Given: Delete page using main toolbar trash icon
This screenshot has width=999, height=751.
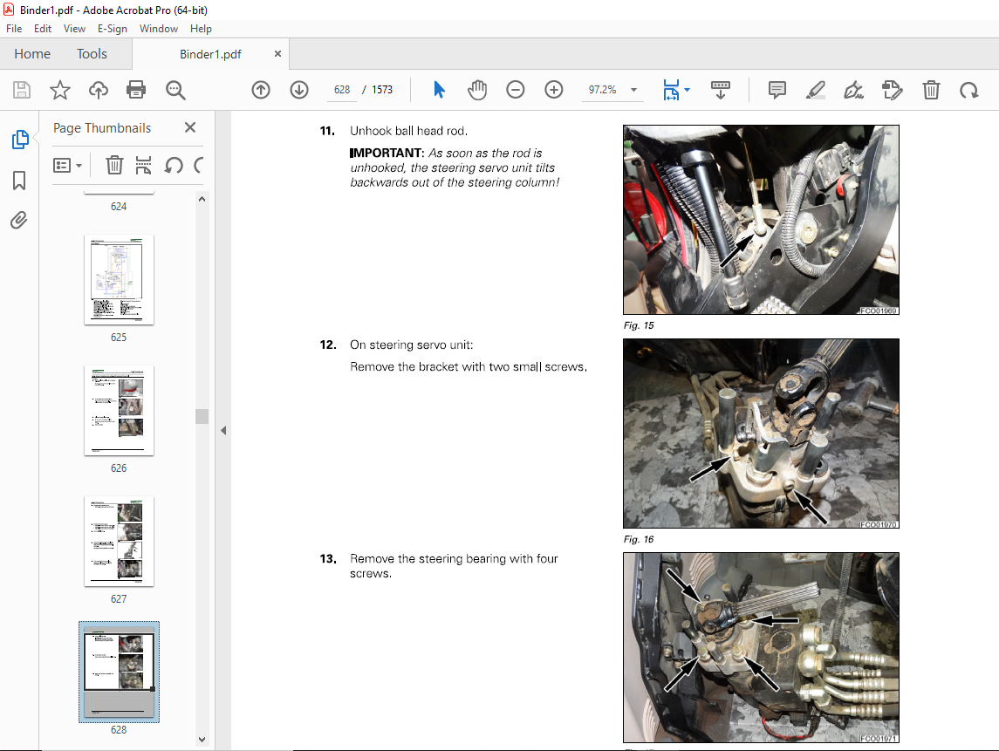Looking at the screenshot, I should coord(931,90).
